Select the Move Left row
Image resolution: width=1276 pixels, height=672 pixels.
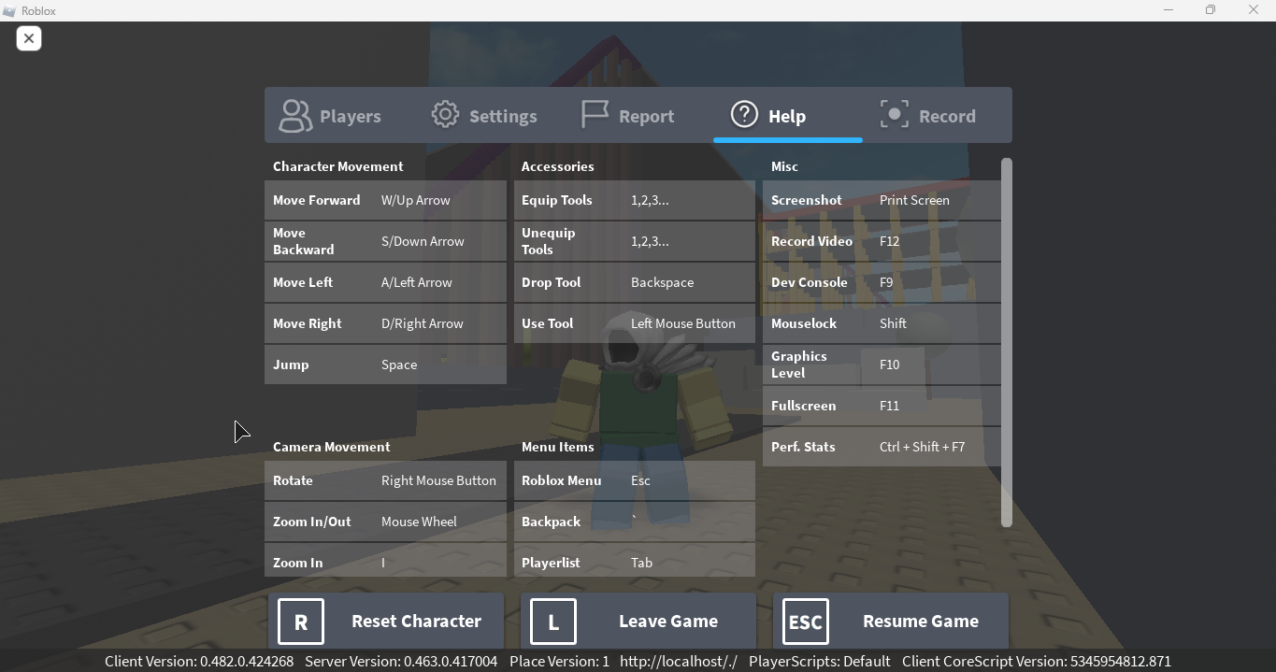[385, 282]
